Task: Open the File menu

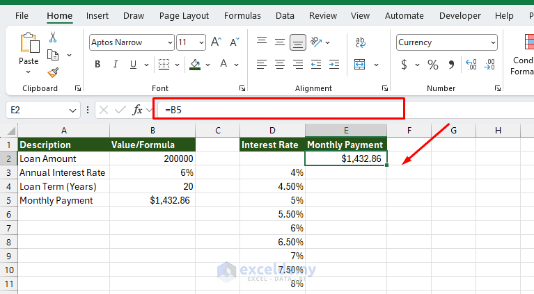Action: pos(22,15)
